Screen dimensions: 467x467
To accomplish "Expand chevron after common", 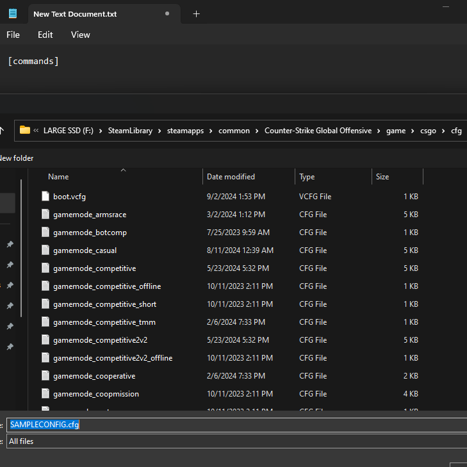I will point(257,131).
